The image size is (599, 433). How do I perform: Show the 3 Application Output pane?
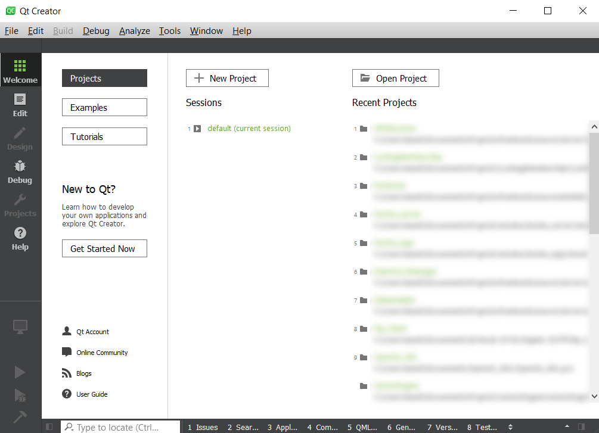point(283,427)
